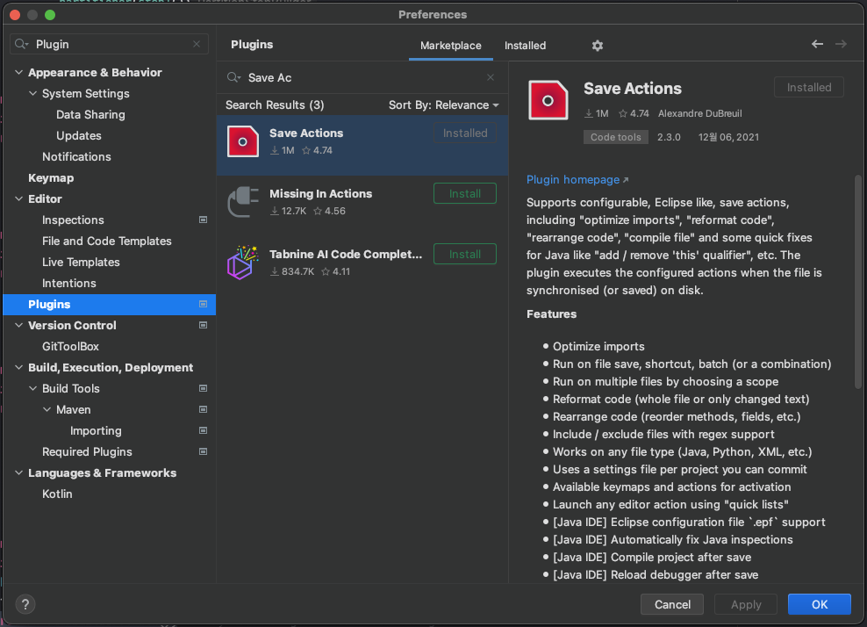Click the project-level icon beside Required Plugins
Screen dimensions: 867x627
click(x=203, y=451)
